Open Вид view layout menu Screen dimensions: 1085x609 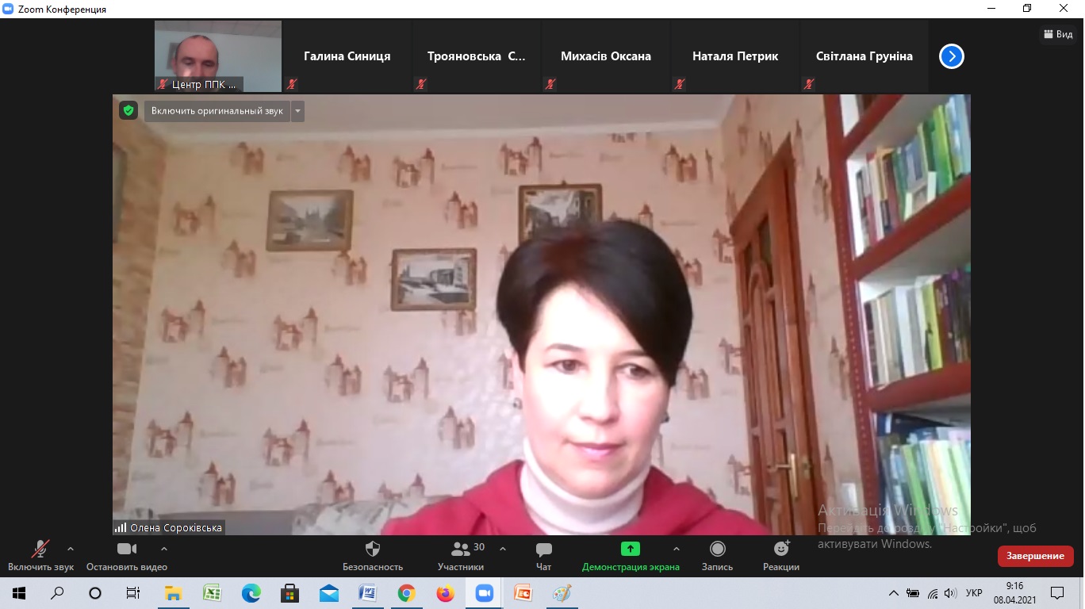click(1059, 34)
